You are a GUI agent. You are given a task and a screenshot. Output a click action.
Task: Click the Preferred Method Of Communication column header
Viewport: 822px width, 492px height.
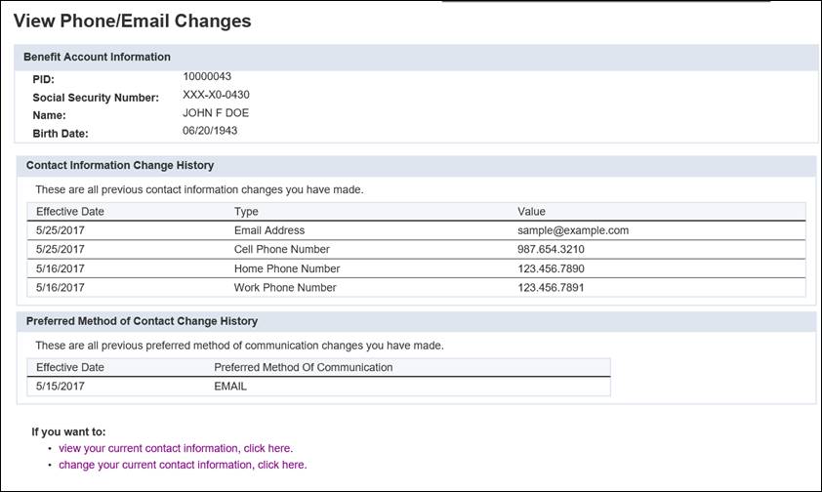pyautogui.click(x=303, y=367)
